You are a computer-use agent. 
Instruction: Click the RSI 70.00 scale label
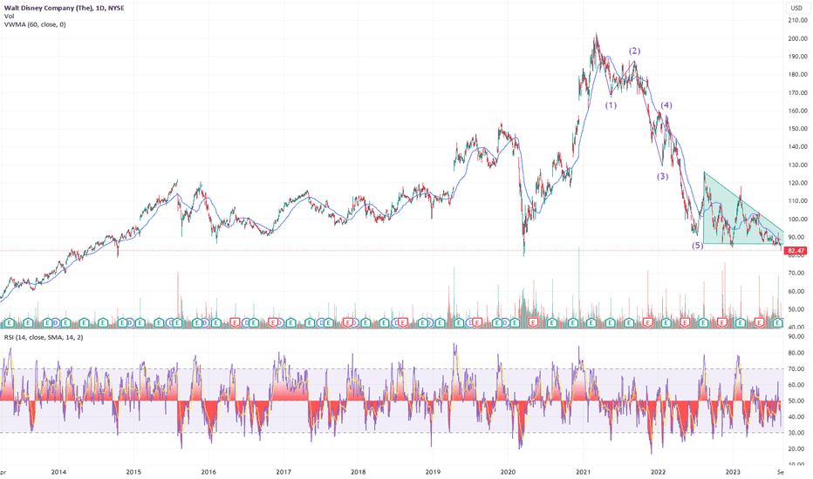796,368
